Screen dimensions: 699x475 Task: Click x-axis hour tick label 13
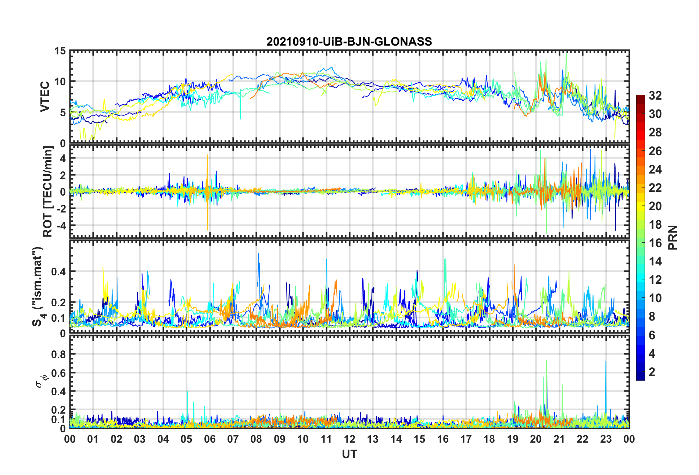pyautogui.click(x=373, y=439)
